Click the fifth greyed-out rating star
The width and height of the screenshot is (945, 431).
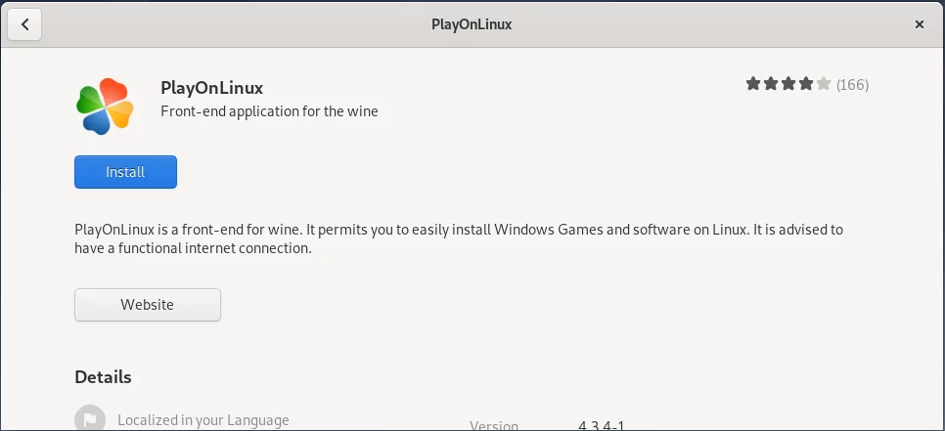click(x=824, y=84)
